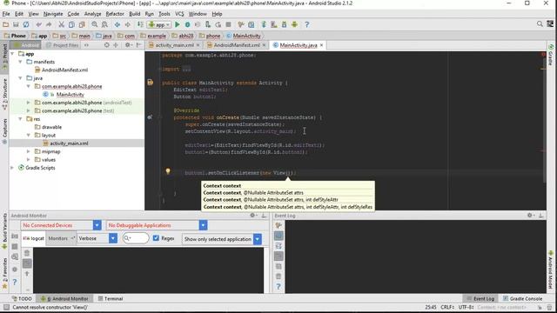The width and height of the screenshot is (557, 313).
Task: Click the phone breadcrumb in navigation bar
Action: tap(210, 36)
